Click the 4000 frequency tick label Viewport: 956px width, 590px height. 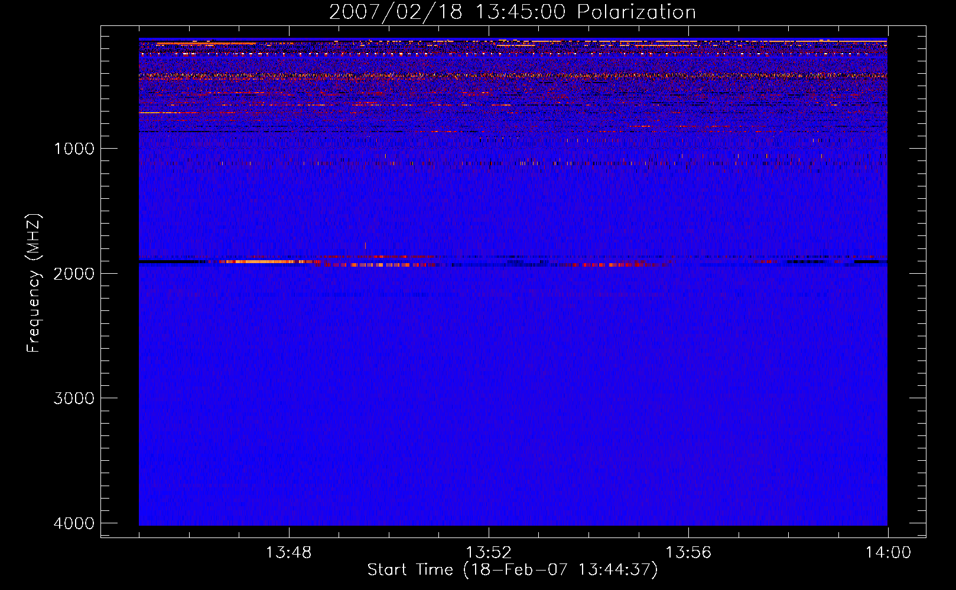coord(74,523)
